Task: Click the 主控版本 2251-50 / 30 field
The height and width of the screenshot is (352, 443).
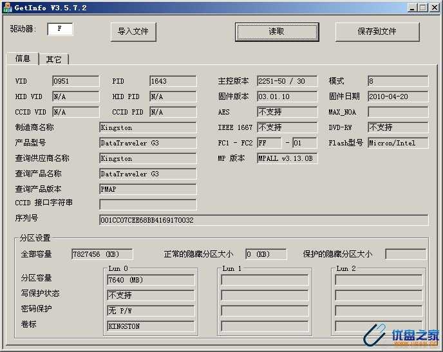Action: click(x=287, y=81)
